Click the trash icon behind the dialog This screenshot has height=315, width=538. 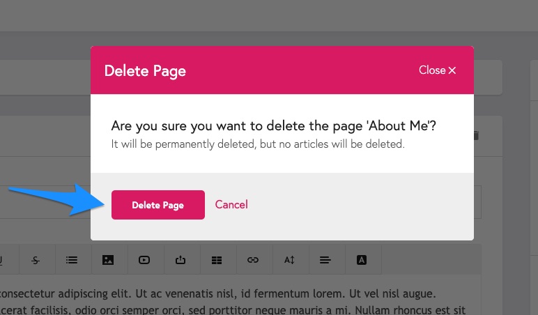pyautogui.click(x=476, y=135)
